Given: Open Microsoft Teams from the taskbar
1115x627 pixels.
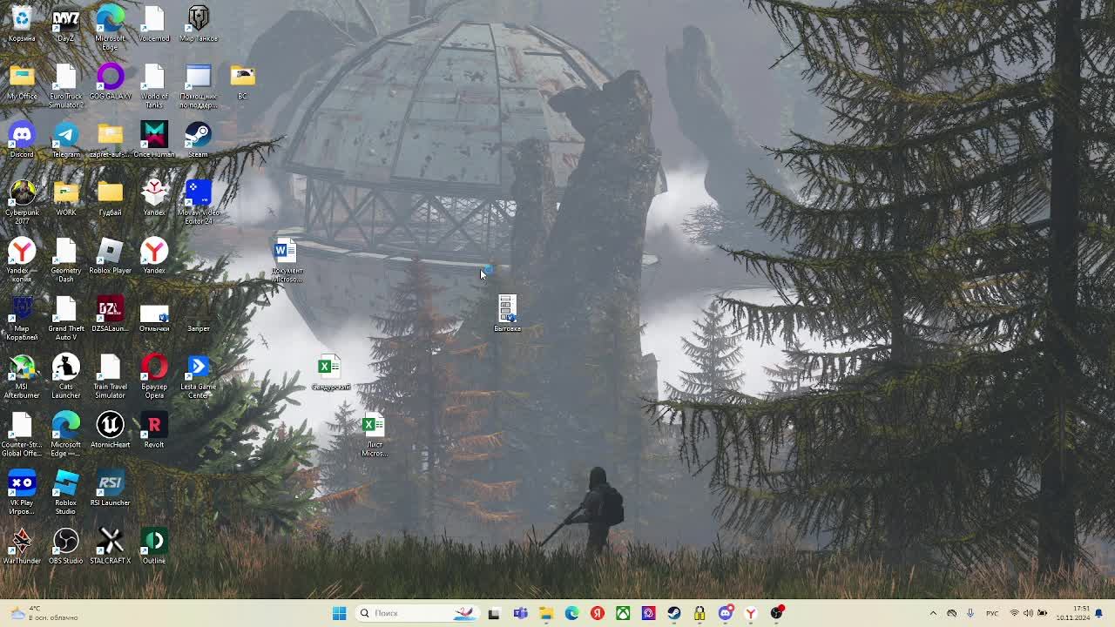Looking at the screenshot, I should tap(520, 613).
